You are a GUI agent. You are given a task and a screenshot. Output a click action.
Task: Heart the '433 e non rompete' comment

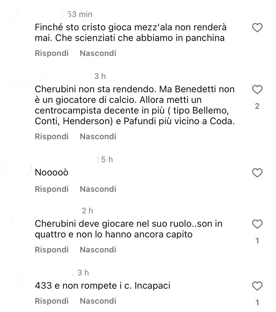click(257, 286)
